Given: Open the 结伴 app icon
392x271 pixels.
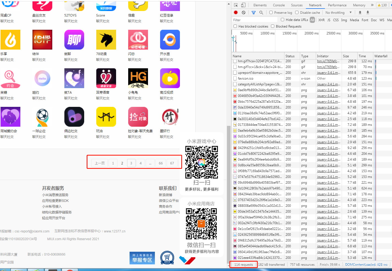Looking at the screenshot, I should (42, 40).
